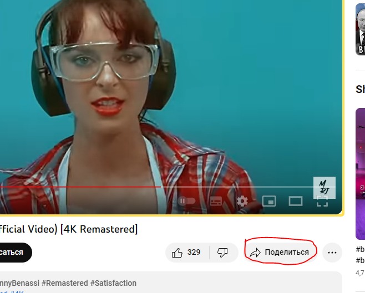Viewport: 365px width, 293px height.
Task: Open the #Remastered hashtag link
Action: click(65, 283)
